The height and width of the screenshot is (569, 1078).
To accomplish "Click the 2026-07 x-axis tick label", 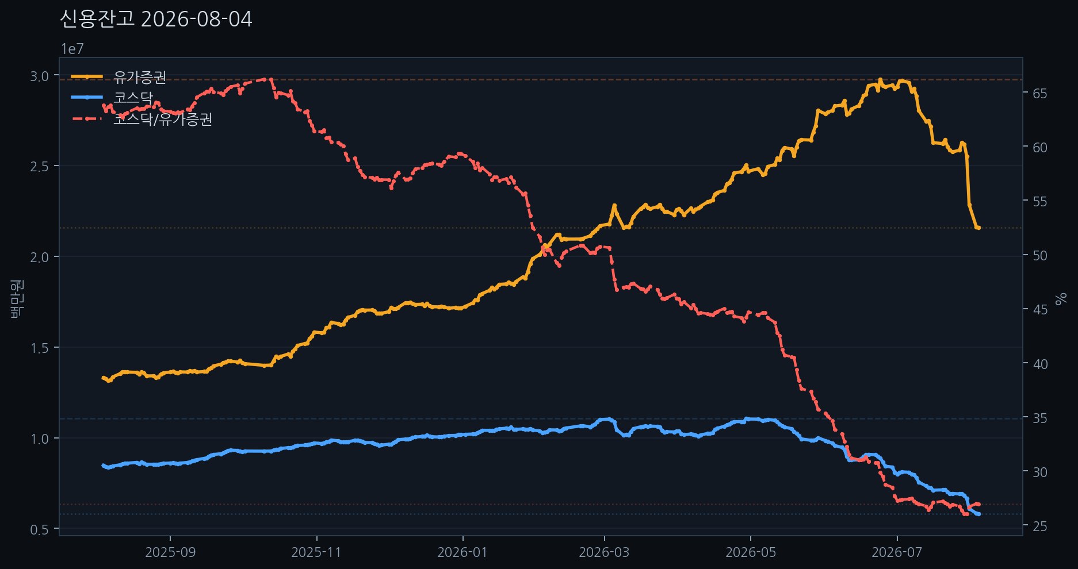I will point(897,552).
